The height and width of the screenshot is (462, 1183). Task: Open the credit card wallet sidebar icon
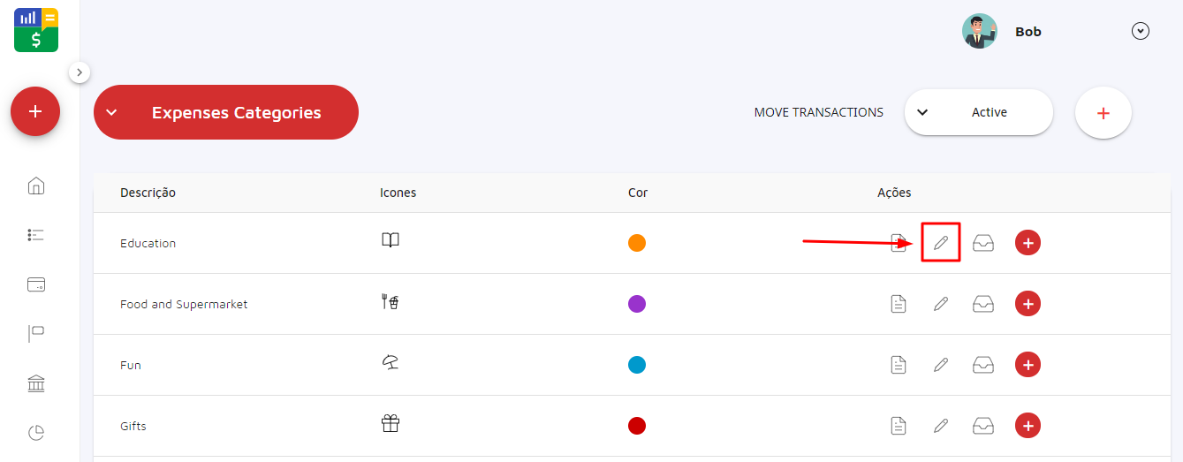36,284
